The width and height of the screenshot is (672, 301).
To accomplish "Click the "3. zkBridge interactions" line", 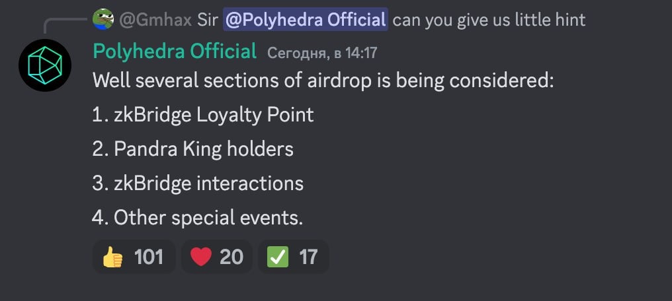I will click(198, 183).
